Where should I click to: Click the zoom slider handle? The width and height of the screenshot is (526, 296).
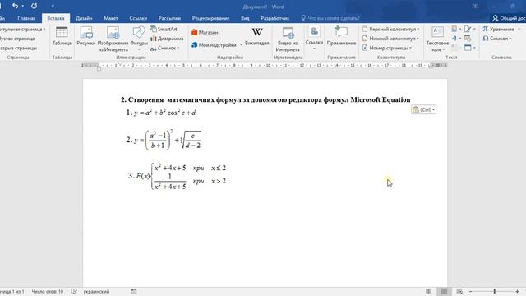pyautogui.click(x=495, y=291)
